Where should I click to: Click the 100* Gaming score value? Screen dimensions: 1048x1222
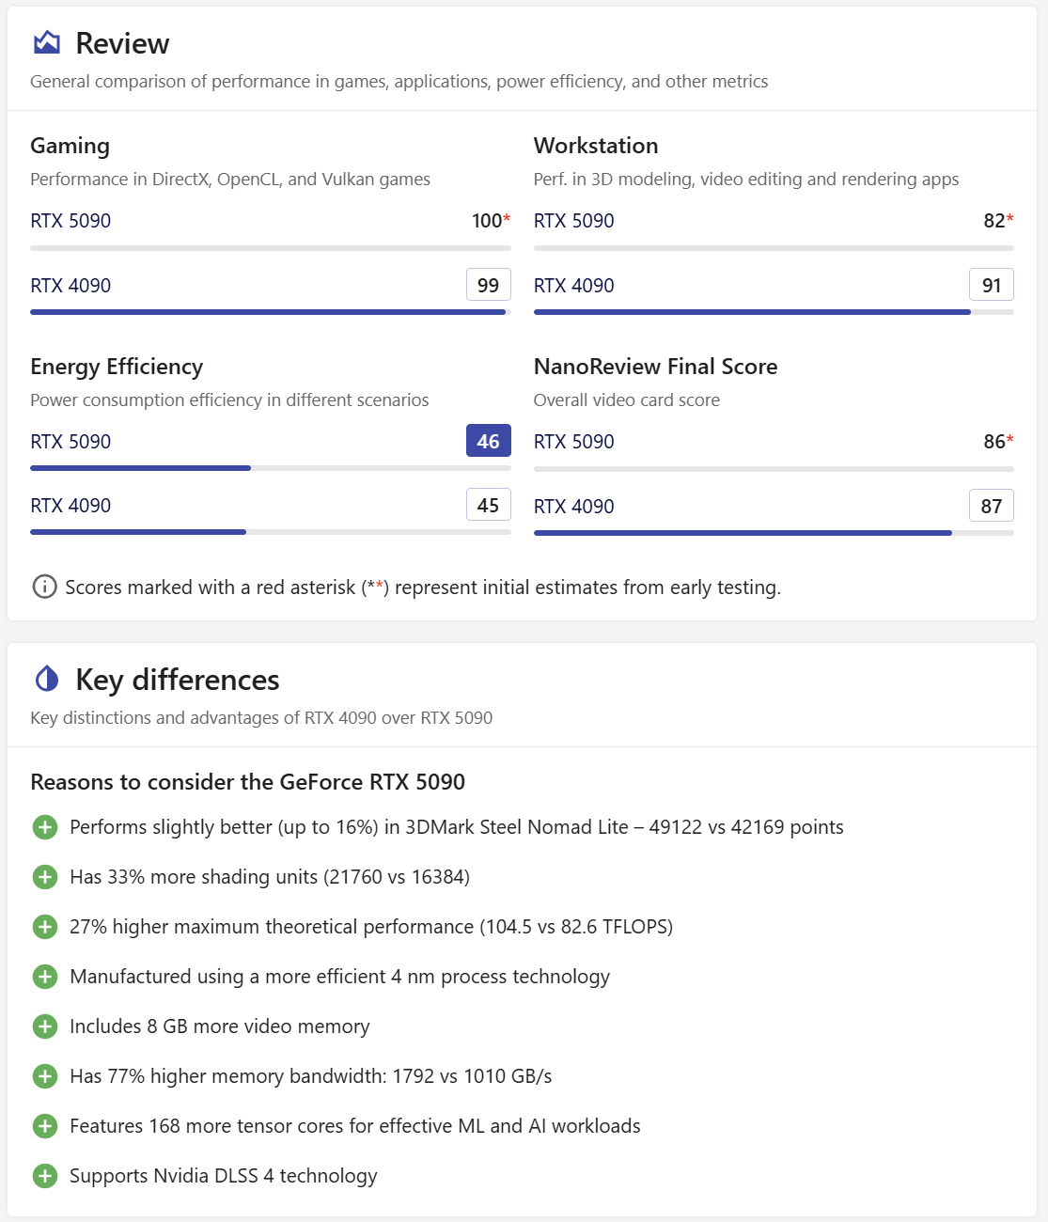click(491, 221)
